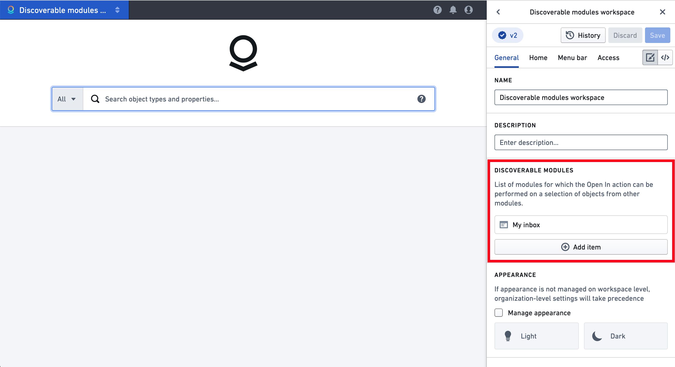Click the Save button

pyautogui.click(x=657, y=35)
